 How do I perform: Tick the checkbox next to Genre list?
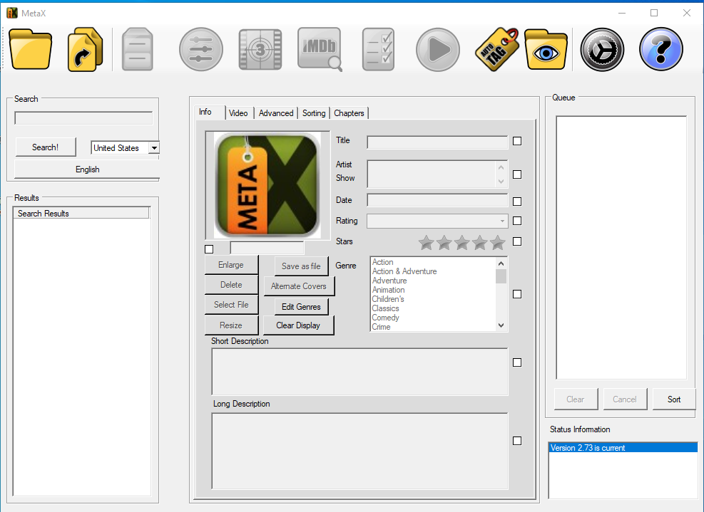pos(517,294)
